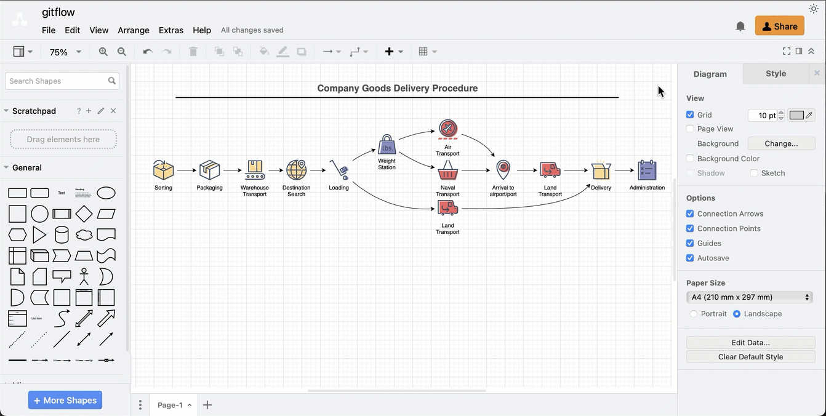826x416 pixels.
Task: Click the Weight Station icon in the diagram
Action: 387,145
